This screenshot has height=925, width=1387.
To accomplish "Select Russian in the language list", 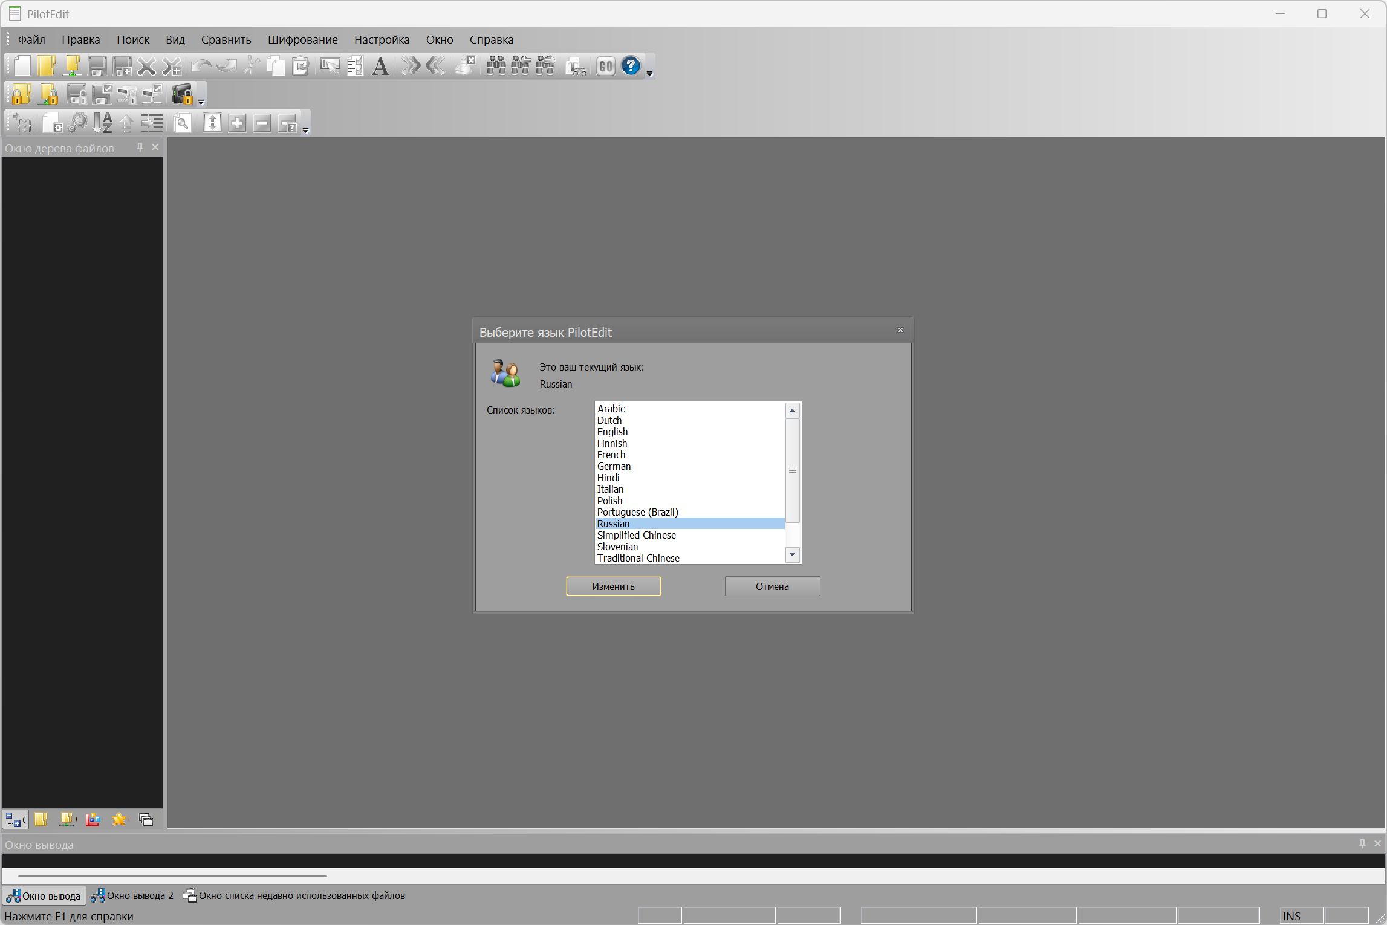I will click(x=690, y=524).
